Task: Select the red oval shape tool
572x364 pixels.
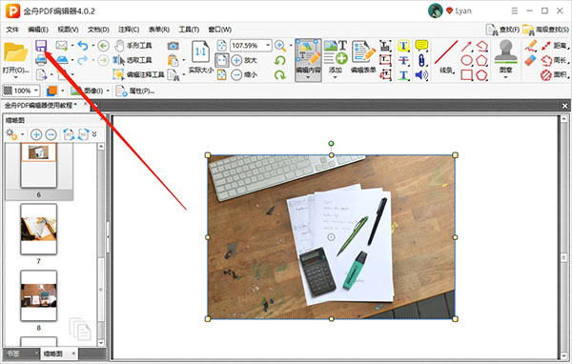Action: coord(466,60)
